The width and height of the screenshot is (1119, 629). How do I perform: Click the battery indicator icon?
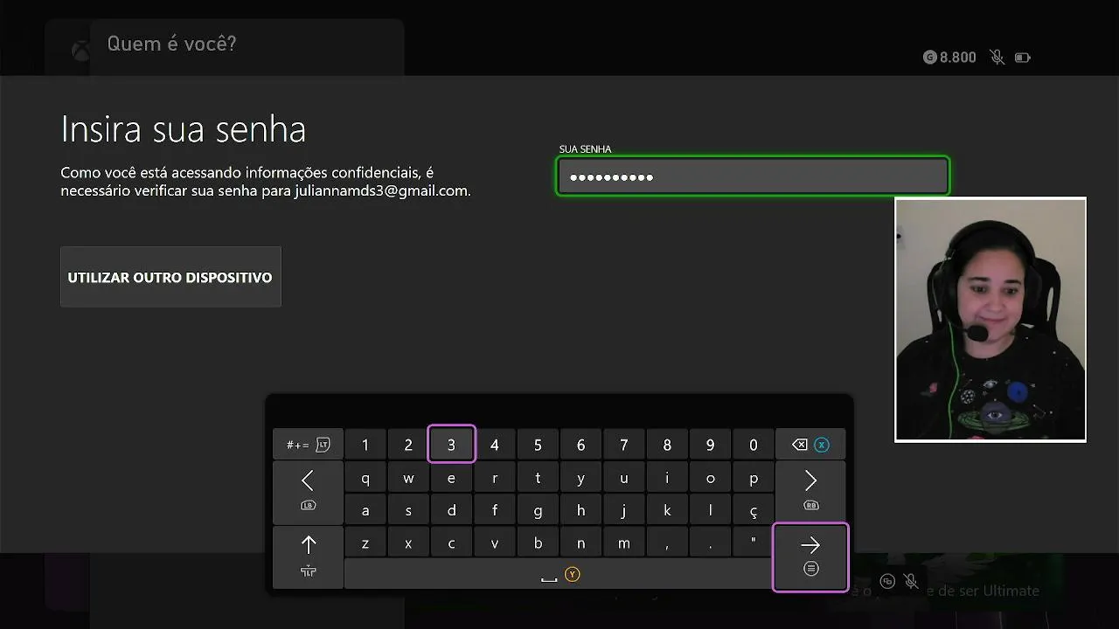coord(1023,58)
